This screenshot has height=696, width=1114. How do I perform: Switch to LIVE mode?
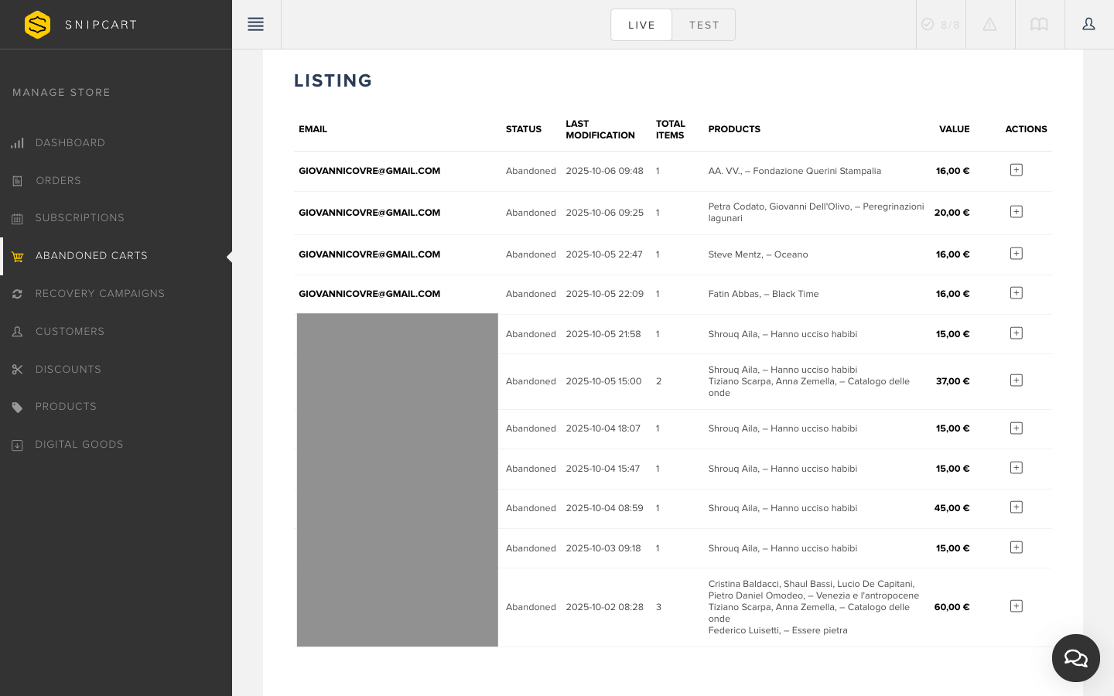(x=641, y=25)
